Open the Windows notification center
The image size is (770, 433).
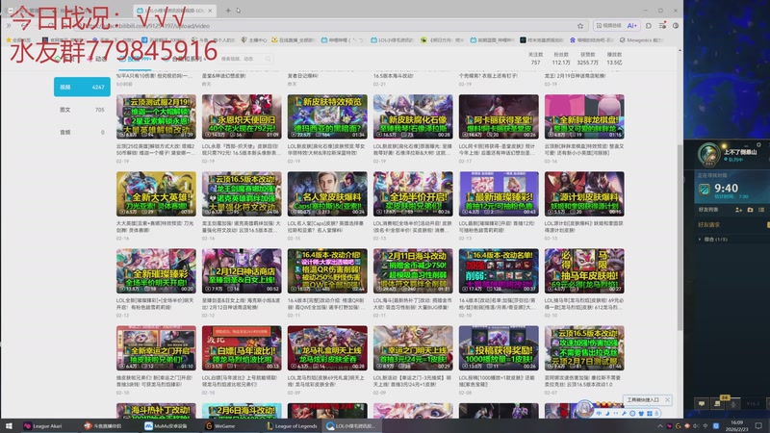pyautogui.click(x=758, y=425)
